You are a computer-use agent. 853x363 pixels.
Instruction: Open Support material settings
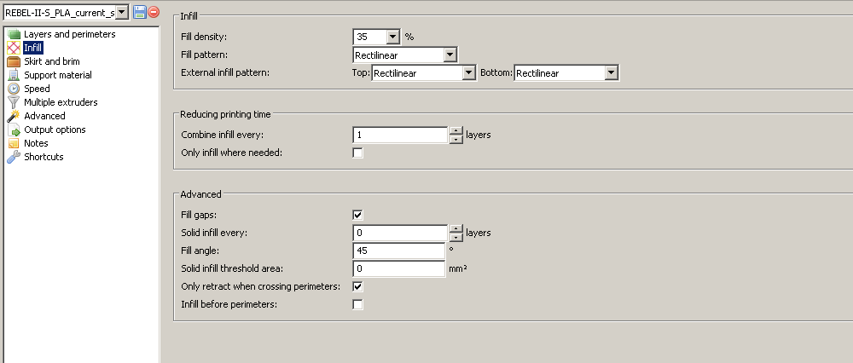tap(57, 75)
